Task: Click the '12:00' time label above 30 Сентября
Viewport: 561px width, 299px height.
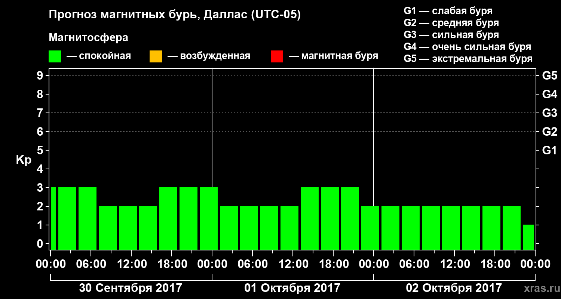Action: coord(132,264)
